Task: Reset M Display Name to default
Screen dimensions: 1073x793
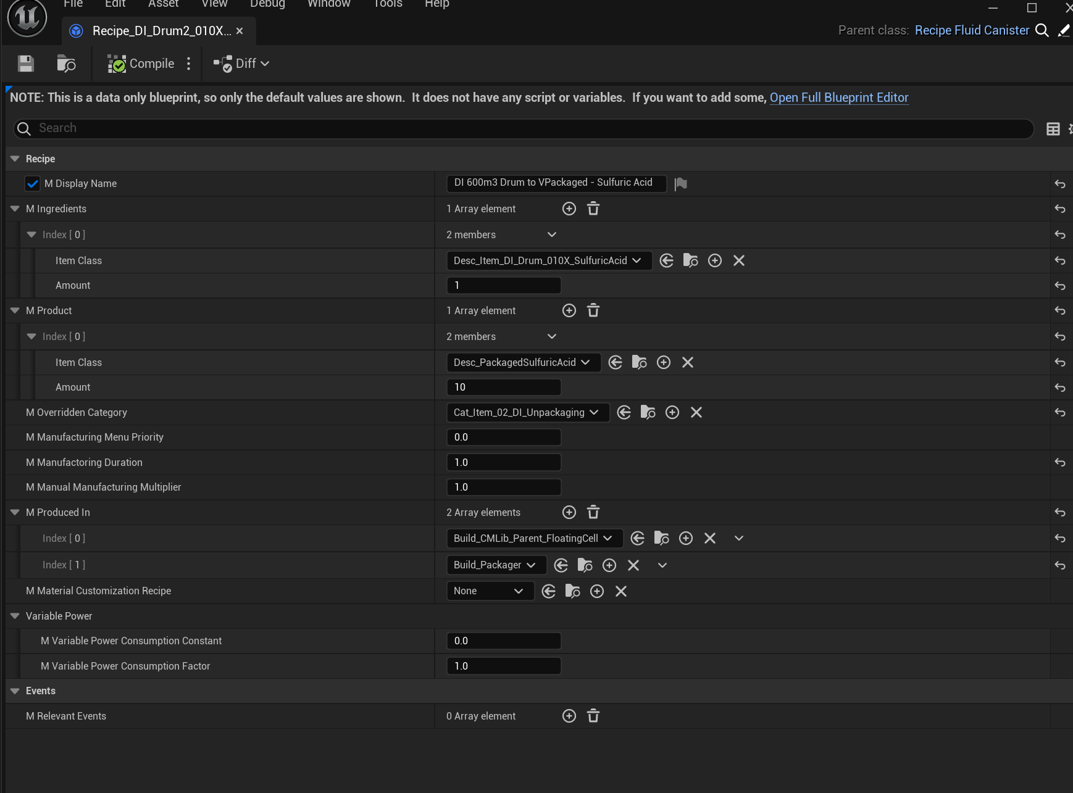Action: pos(1060,184)
